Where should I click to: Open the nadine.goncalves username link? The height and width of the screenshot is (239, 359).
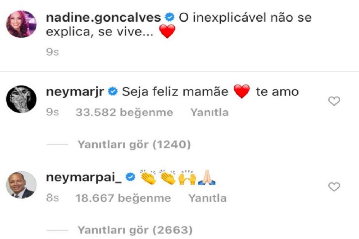[104, 18]
